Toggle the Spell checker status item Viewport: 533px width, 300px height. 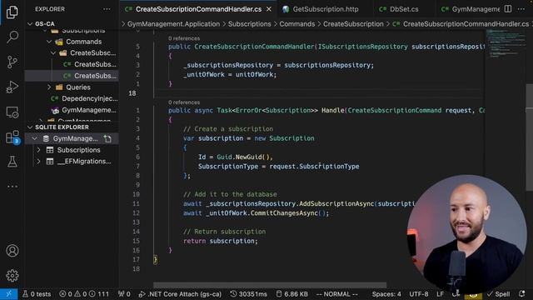click(x=498, y=294)
